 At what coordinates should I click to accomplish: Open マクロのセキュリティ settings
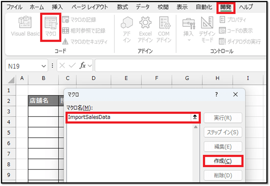pos(85,42)
